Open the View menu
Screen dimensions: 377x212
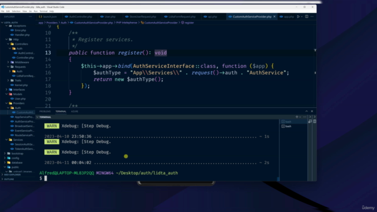pyautogui.click(x=25, y=11)
